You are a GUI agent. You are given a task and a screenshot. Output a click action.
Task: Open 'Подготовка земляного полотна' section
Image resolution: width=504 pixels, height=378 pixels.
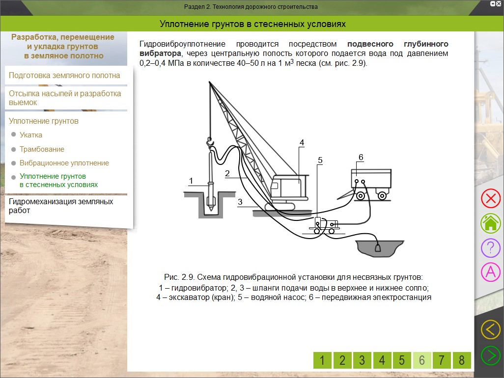[64, 76]
